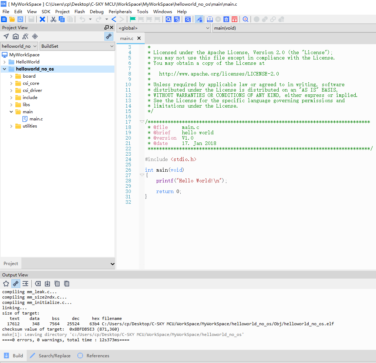Switch to the References tab
Screen dimensions: 376x363
pos(93,356)
